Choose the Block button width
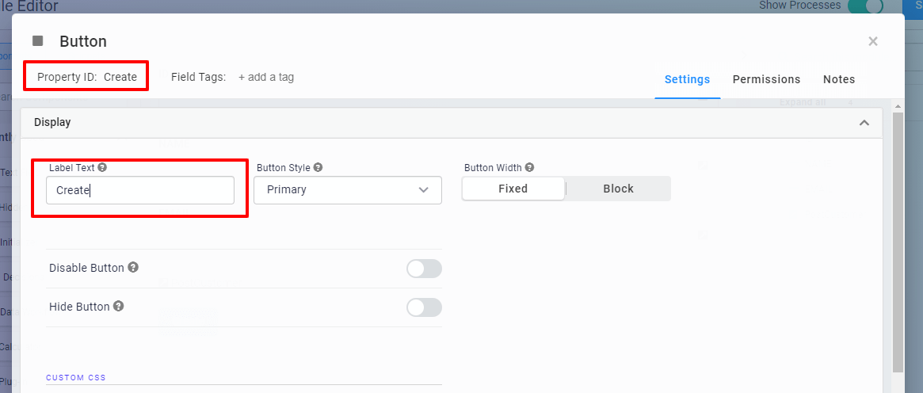 pos(618,189)
